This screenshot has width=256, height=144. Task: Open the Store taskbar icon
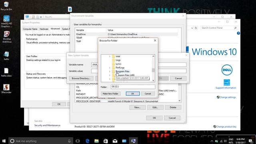[106, 141]
